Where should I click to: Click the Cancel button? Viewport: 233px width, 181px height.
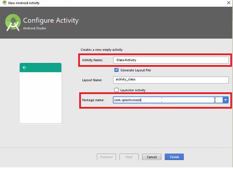click(x=151, y=157)
